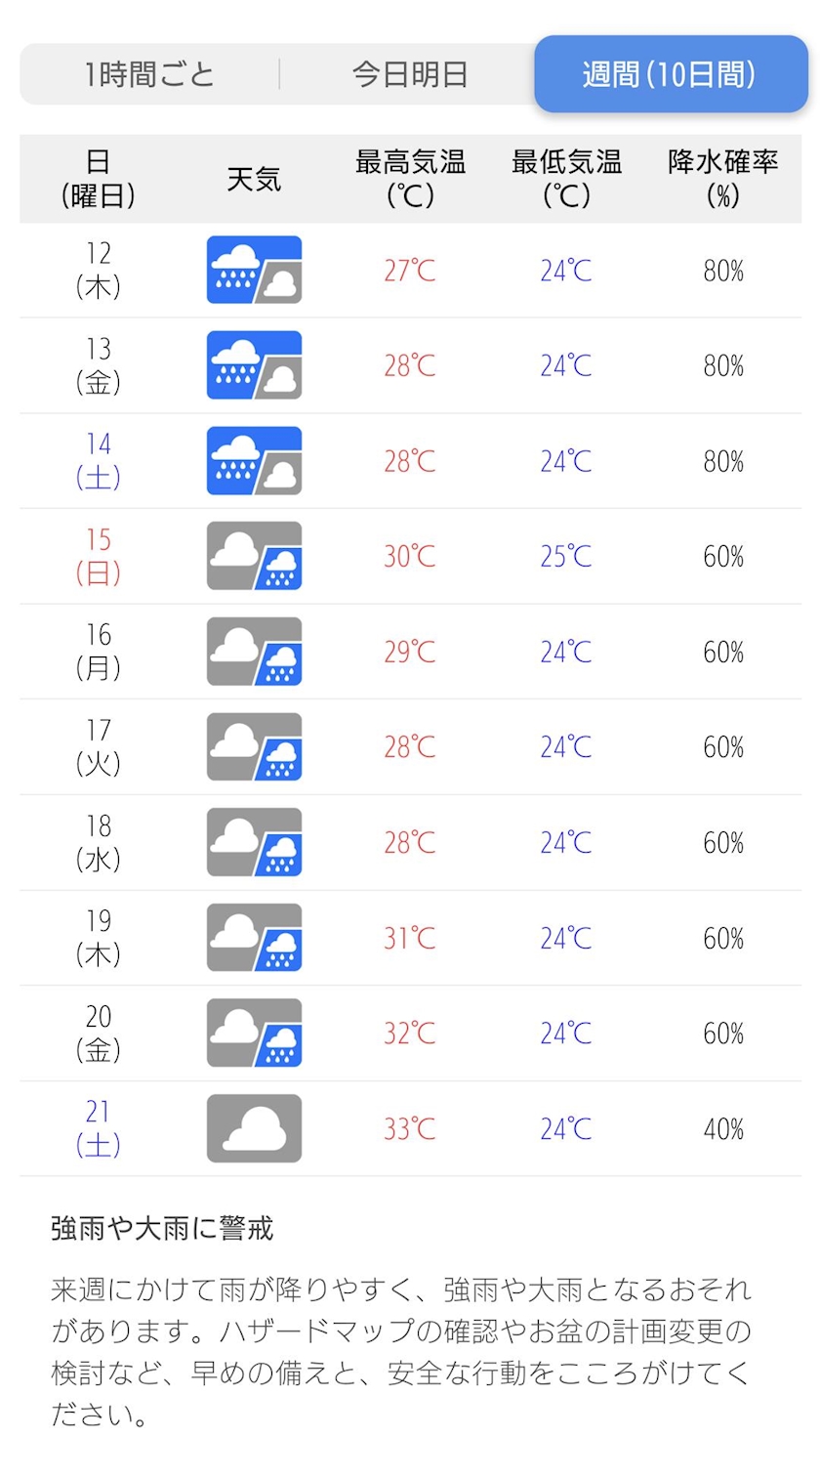Click the 40% precipitation value

(x=723, y=1129)
